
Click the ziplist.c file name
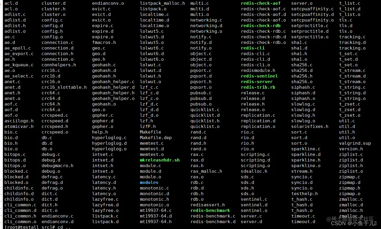point(351,154)
